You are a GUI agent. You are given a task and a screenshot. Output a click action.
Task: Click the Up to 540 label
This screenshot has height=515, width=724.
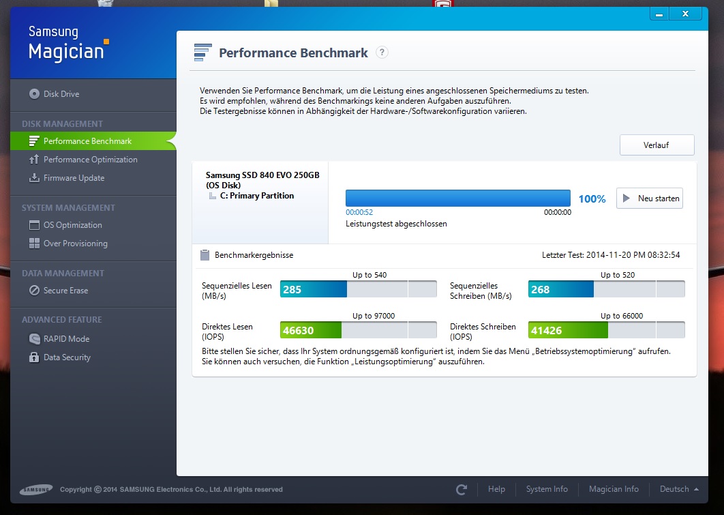click(369, 275)
